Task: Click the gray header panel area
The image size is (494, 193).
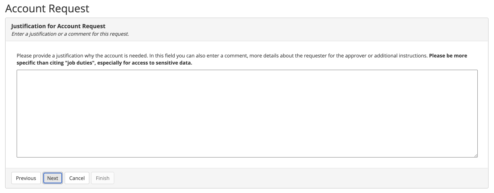Action: [247, 30]
